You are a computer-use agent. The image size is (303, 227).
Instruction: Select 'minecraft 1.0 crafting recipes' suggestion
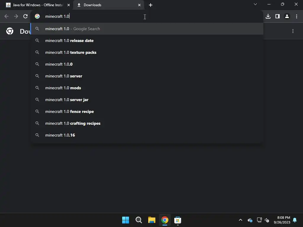[147, 123]
